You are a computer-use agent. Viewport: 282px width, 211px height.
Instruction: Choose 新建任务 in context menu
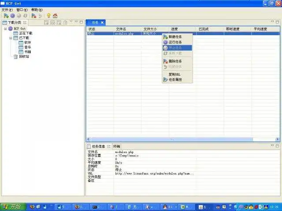[178, 37]
